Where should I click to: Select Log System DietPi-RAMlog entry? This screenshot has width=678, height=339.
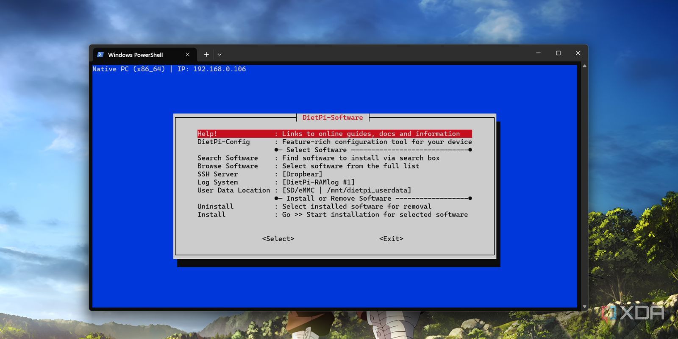(276, 182)
